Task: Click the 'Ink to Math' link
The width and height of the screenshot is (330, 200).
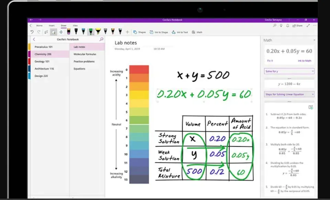Action: [305, 61]
